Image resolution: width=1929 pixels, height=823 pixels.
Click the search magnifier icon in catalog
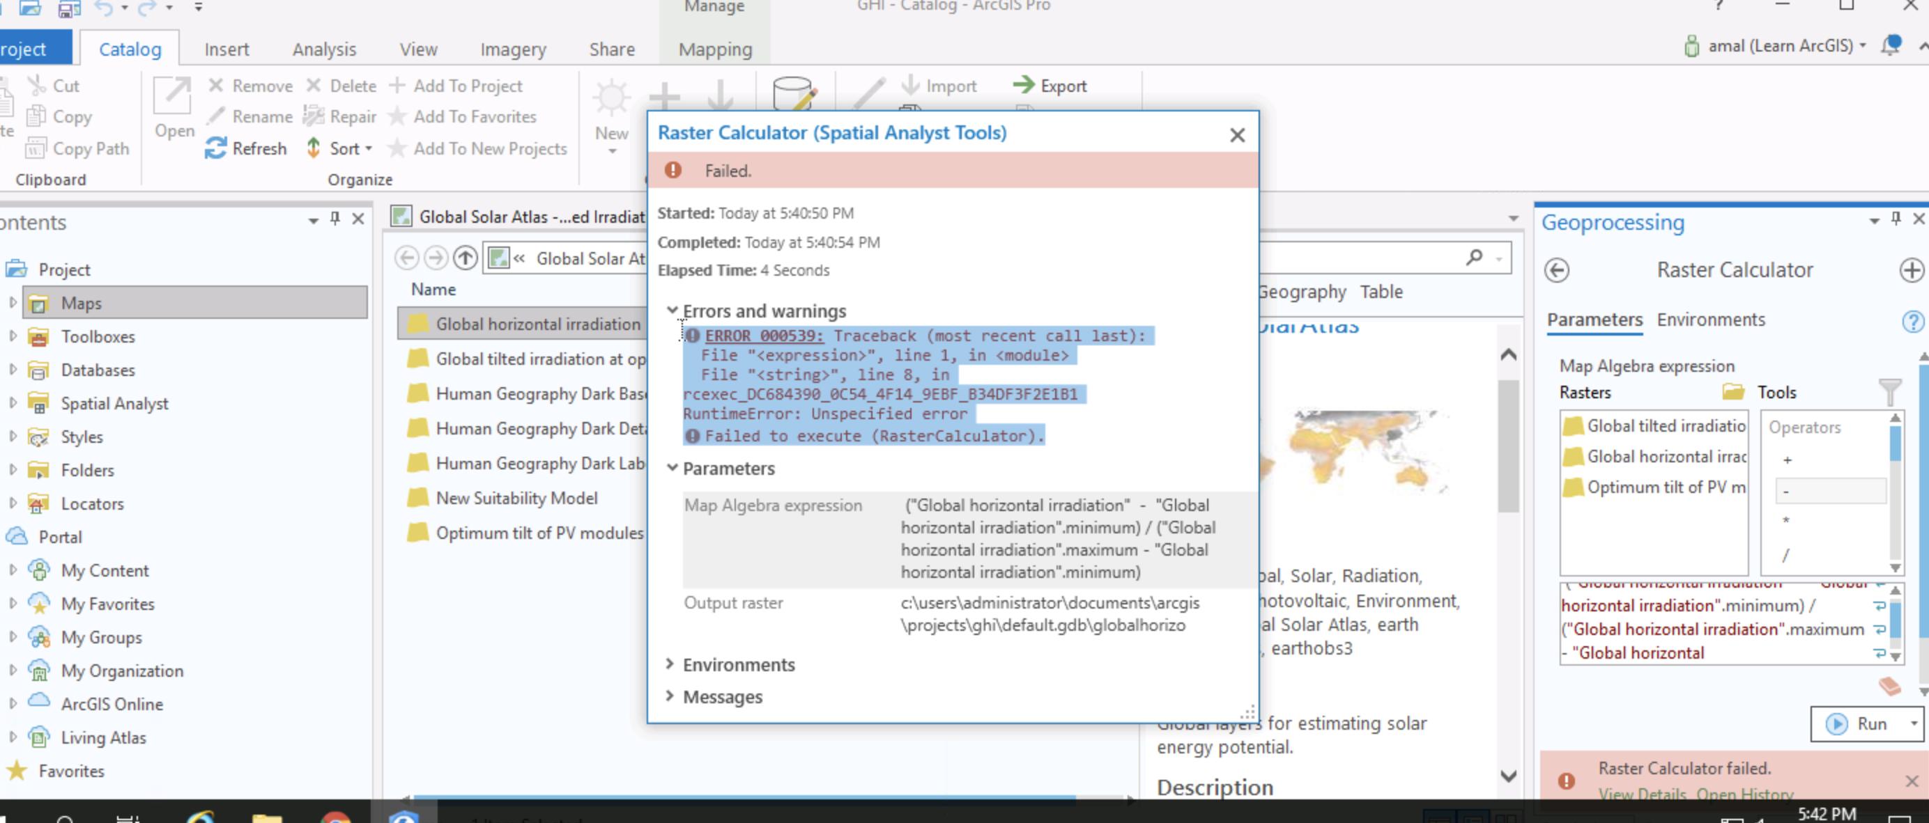[x=1474, y=258]
